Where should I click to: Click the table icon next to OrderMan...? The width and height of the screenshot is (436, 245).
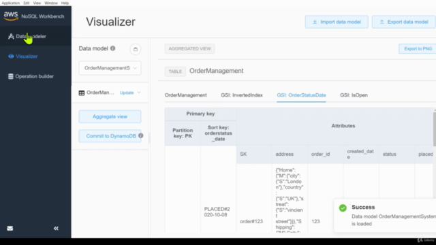[82, 93]
